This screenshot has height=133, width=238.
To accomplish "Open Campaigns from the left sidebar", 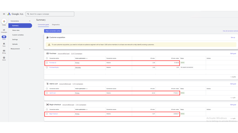I will point(4,31).
